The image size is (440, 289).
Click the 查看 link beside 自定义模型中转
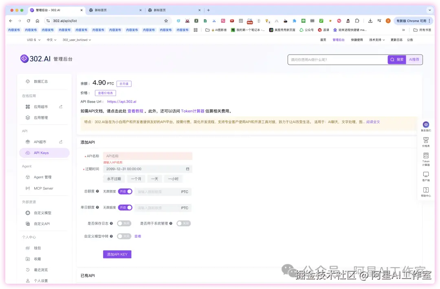(138, 236)
